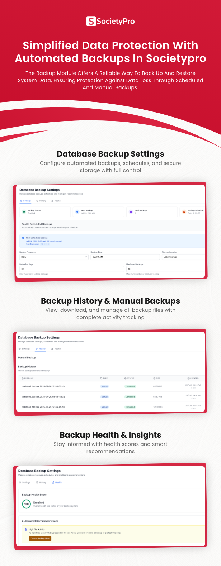Screen dimensions: 221x566
Task: Click filename combined_backup_2025-07-26_03-48-48.zip
Action: pyautogui.click(x=43, y=397)
